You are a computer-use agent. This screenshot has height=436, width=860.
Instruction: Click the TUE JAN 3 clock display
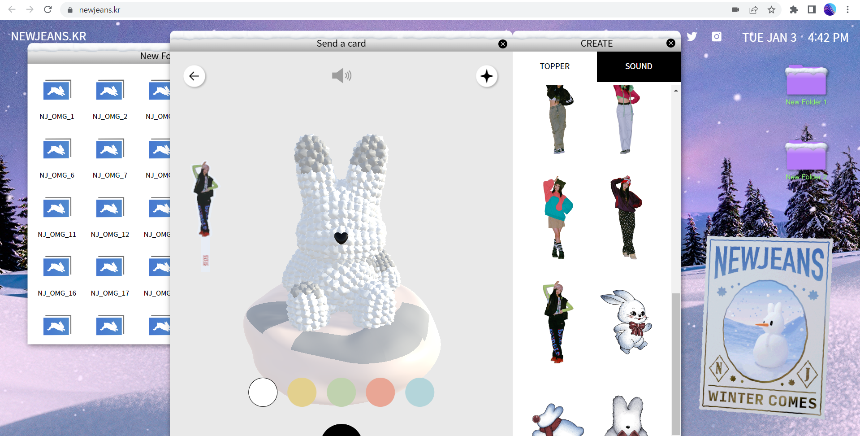pyautogui.click(x=795, y=38)
